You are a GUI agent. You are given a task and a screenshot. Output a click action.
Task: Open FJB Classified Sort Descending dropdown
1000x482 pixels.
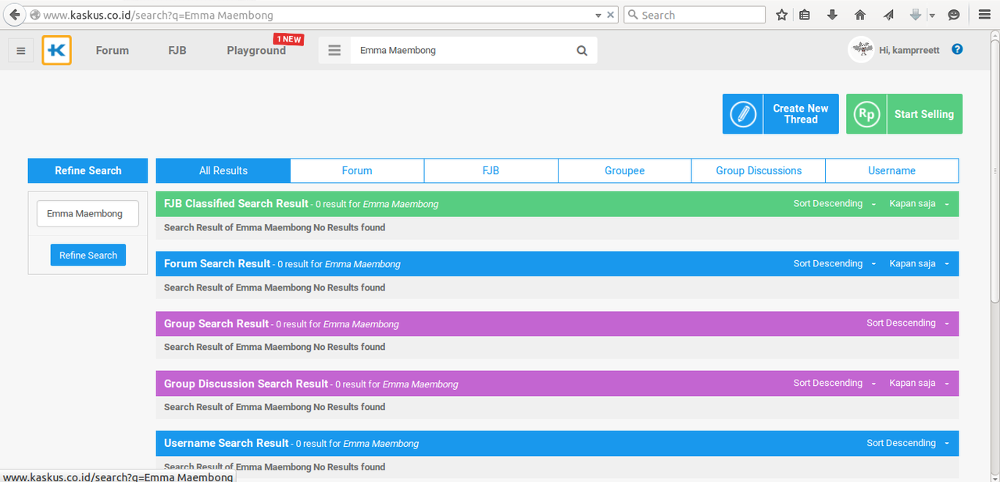(834, 204)
